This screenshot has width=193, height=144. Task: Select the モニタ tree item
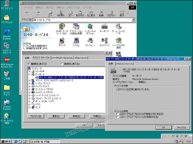click(x=38, y=108)
